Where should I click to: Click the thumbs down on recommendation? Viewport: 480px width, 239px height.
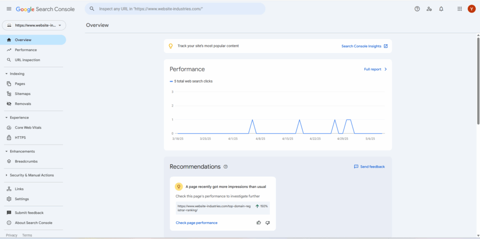pos(268,223)
